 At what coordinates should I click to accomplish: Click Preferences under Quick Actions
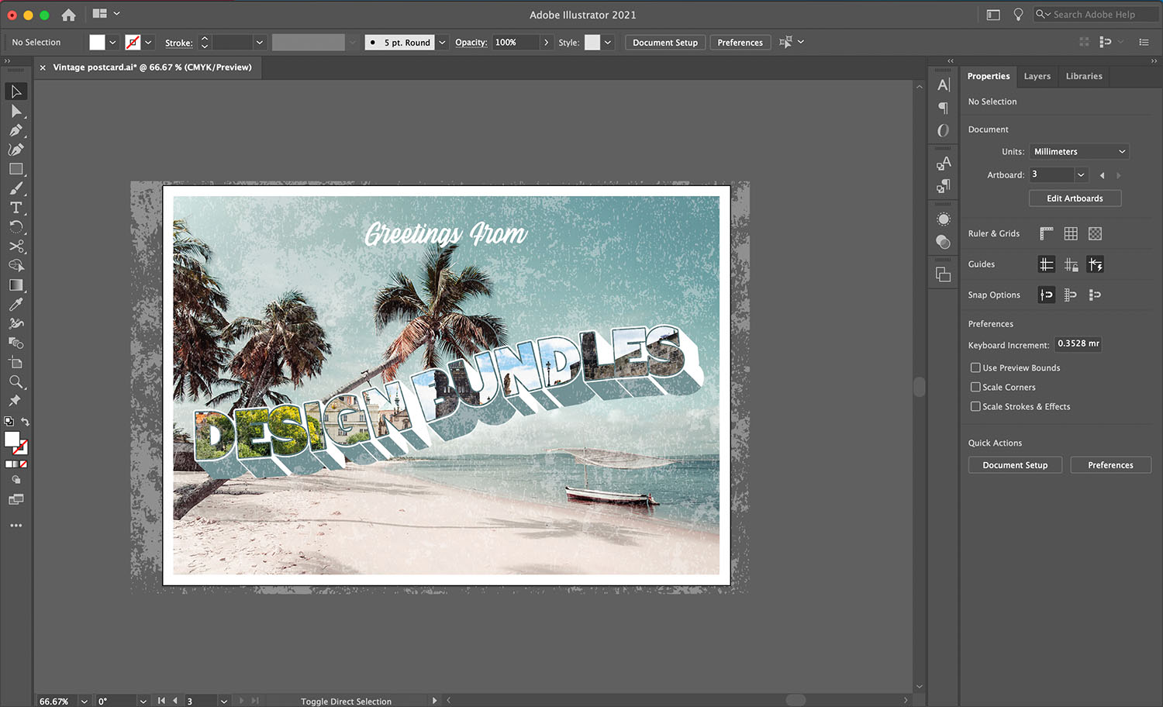pyautogui.click(x=1110, y=465)
